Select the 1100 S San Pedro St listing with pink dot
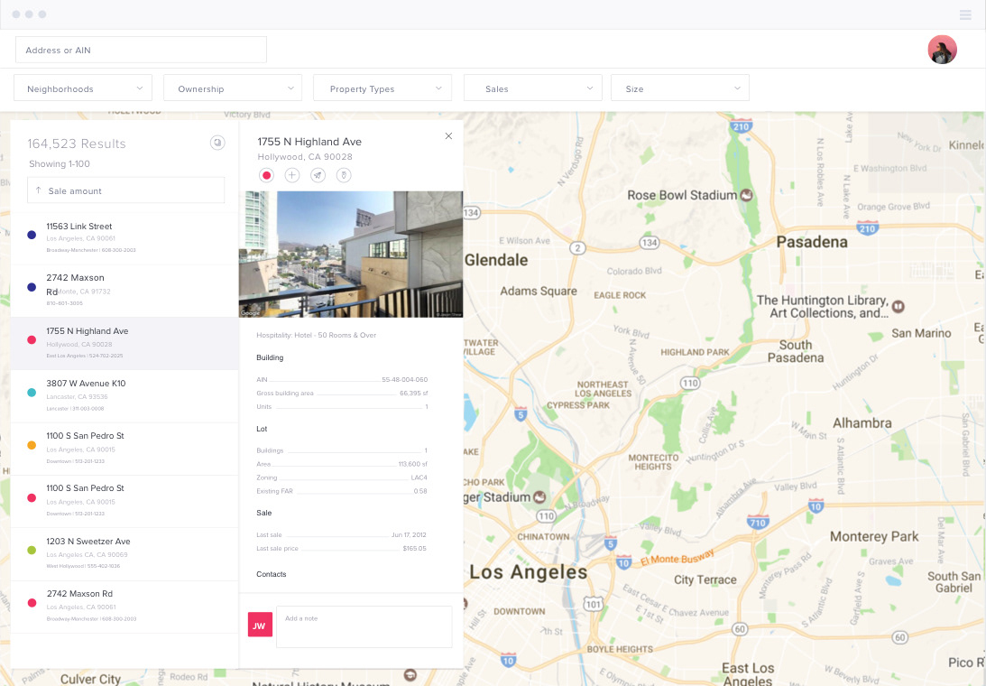986x686 pixels. 124,501
